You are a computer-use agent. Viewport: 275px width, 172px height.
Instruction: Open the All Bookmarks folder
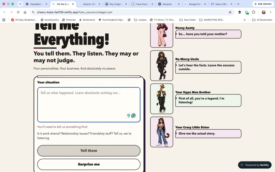[262, 20]
